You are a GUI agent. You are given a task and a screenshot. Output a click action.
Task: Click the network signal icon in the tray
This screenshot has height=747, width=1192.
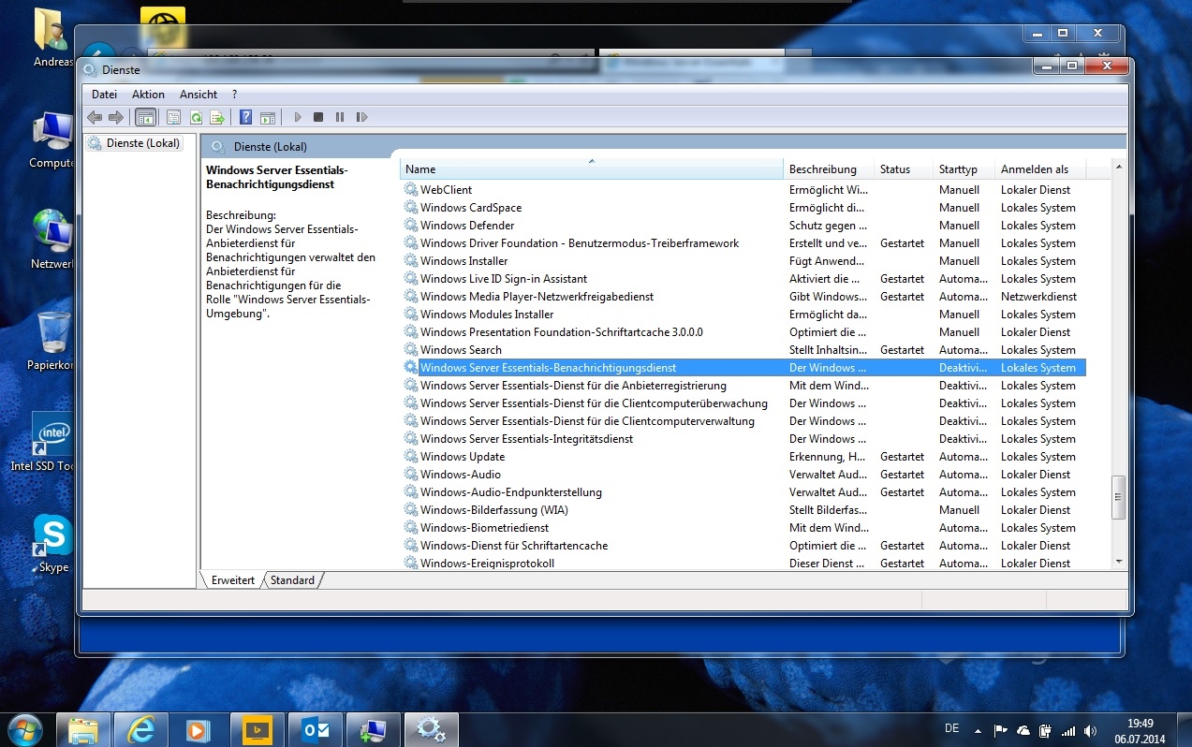[x=1068, y=730]
